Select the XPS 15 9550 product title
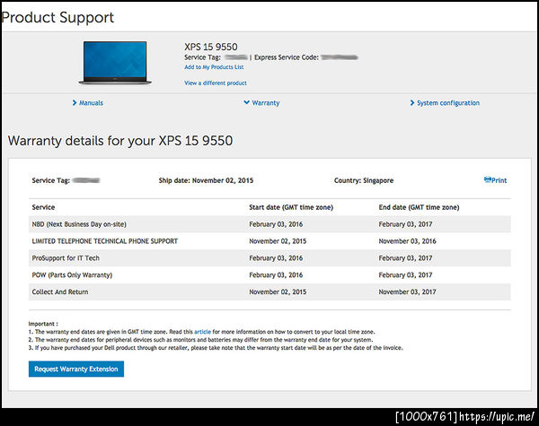The width and height of the screenshot is (539, 426). pyautogui.click(x=211, y=47)
